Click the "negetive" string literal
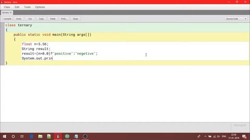This screenshot has width=250, height=140. pos(85,54)
